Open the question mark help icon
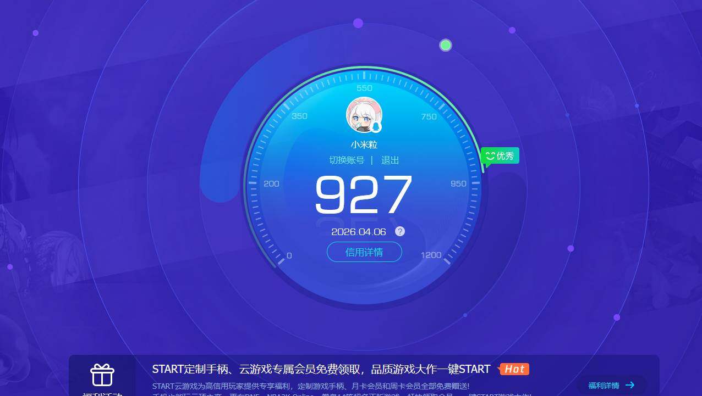 (x=399, y=231)
